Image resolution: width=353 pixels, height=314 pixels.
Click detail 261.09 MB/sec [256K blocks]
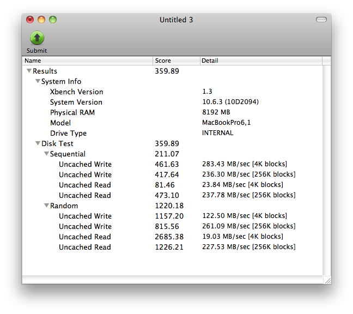[249, 226]
